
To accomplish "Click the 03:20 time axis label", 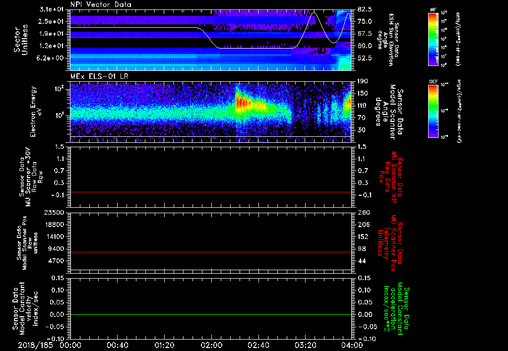I will click(x=305, y=345).
